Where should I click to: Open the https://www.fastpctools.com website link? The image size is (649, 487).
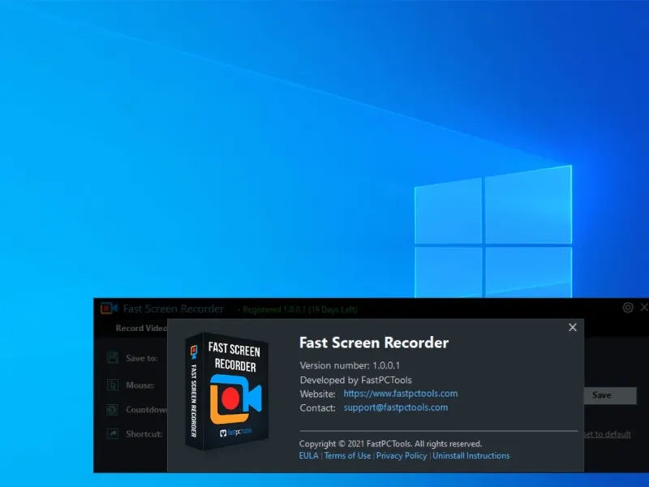pos(400,394)
